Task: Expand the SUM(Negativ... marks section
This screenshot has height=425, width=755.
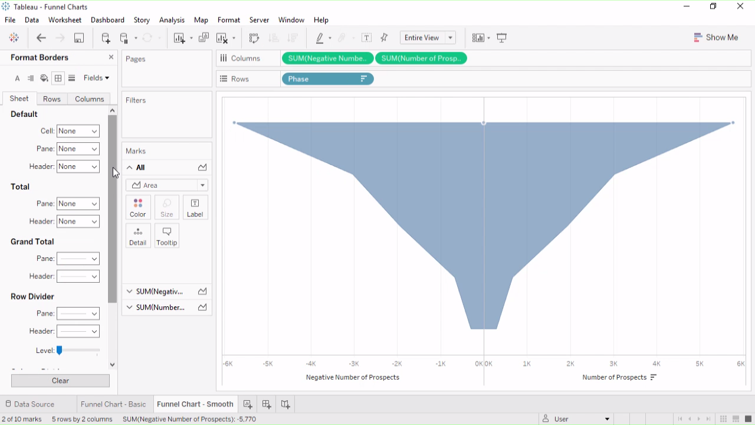Action: (x=130, y=292)
